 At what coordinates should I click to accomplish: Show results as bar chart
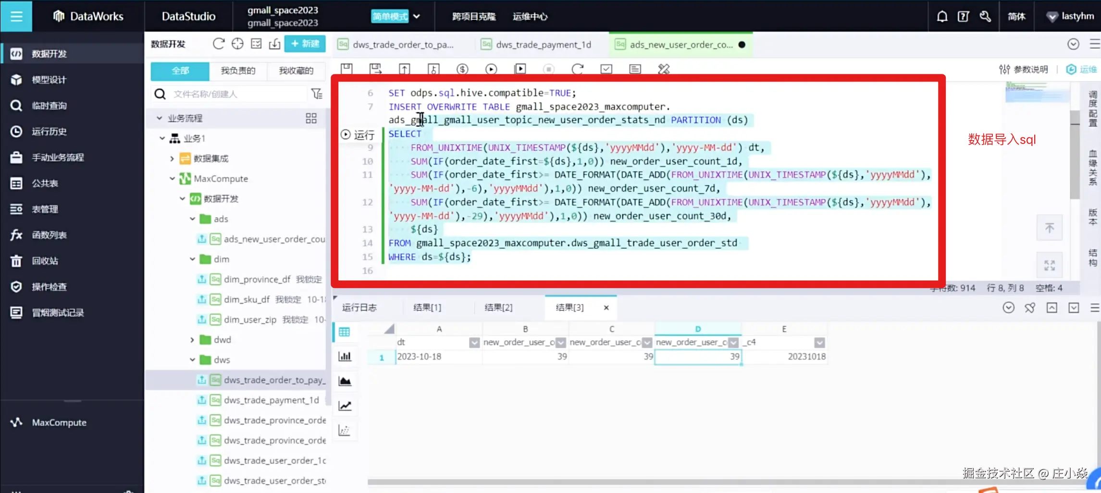[x=345, y=356]
